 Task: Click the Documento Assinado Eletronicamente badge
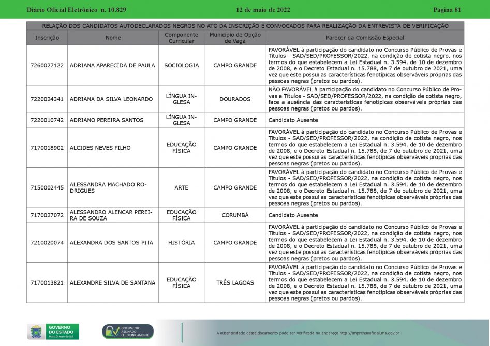click(127, 332)
